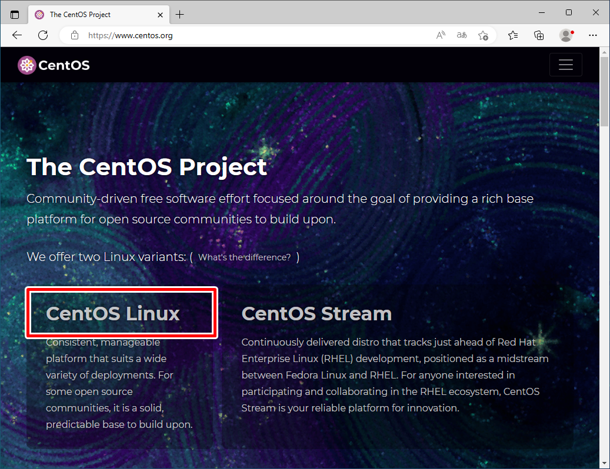Click the 'We offer two Linux variants' text

(106, 257)
